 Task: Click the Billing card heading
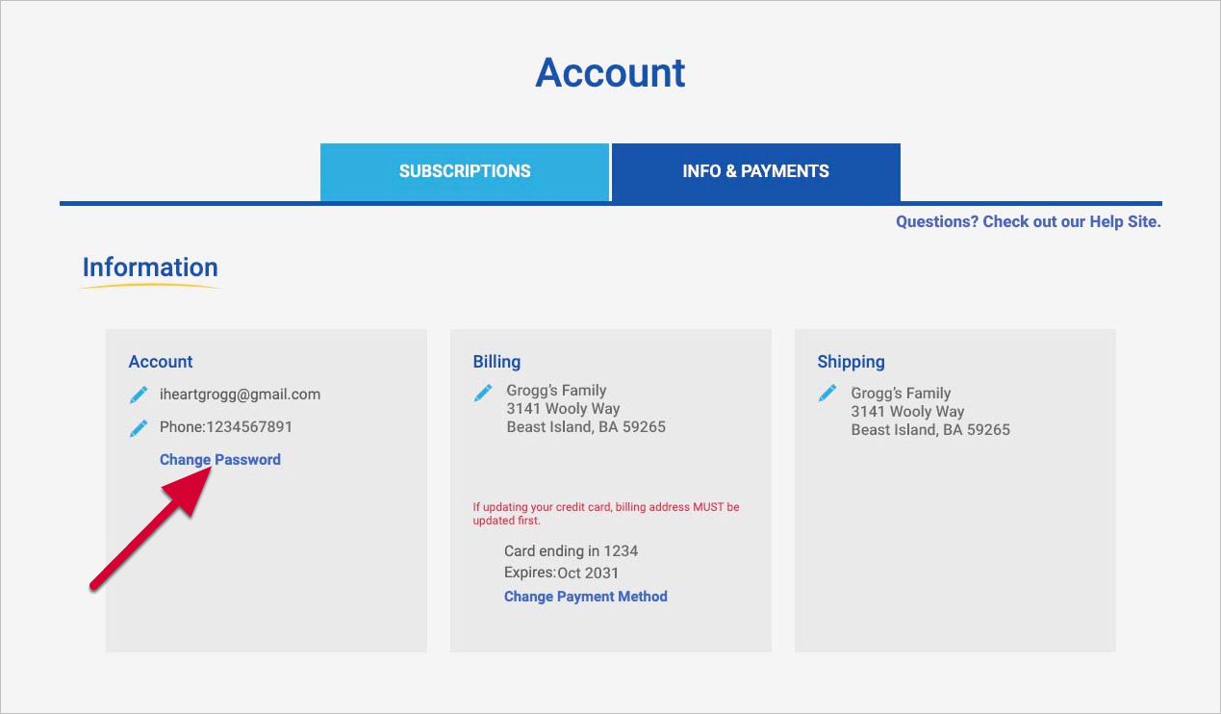(496, 362)
